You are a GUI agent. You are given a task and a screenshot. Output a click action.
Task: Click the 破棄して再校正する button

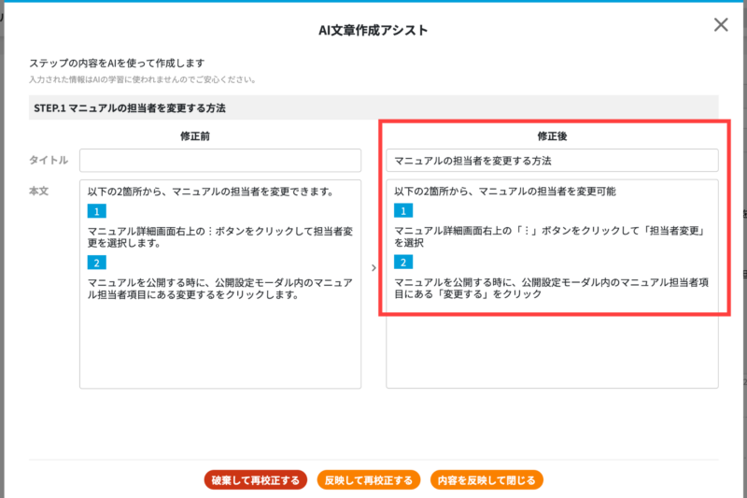(x=255, y=480)
